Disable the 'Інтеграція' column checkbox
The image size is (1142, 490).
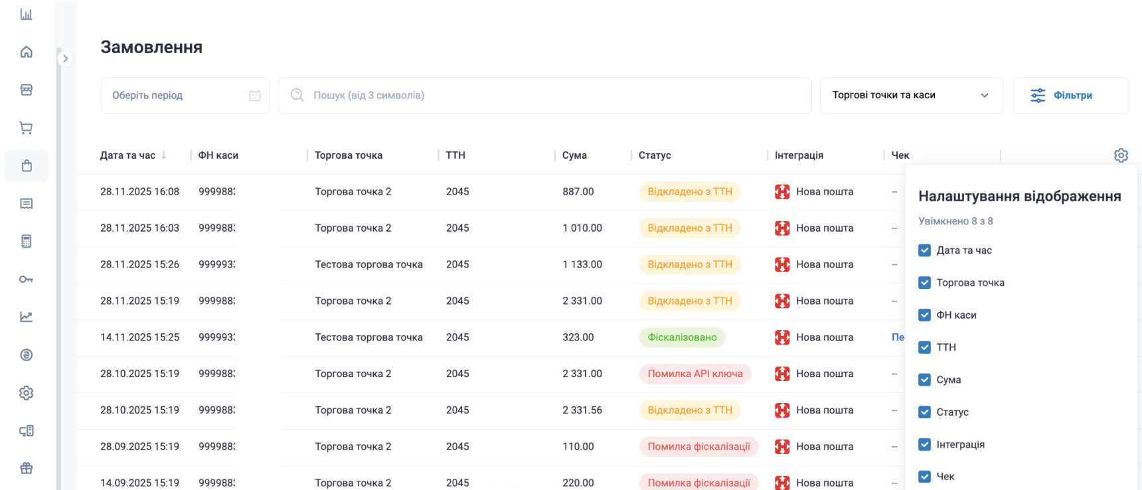(x=924, y=444)
